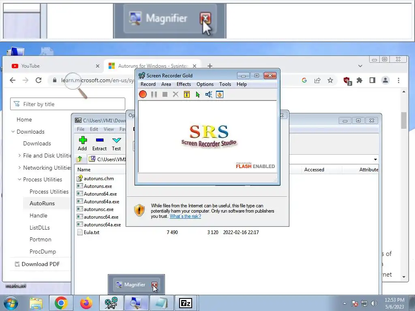Open the 7-Zip path dropdown arrow
The image size is (415, 311).
pos(375,160)
